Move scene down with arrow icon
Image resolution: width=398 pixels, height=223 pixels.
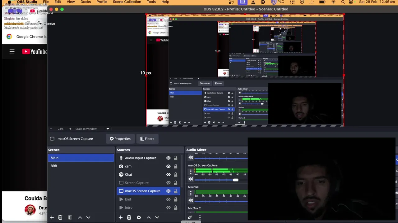88,217
